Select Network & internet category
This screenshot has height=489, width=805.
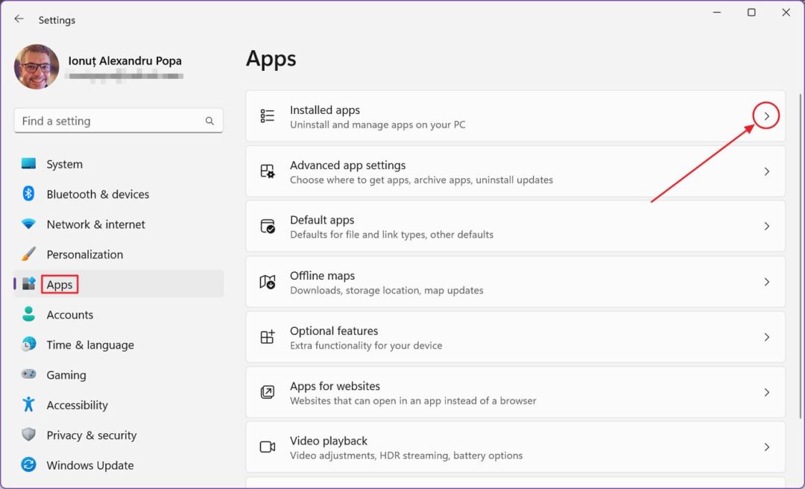[119, 224]
